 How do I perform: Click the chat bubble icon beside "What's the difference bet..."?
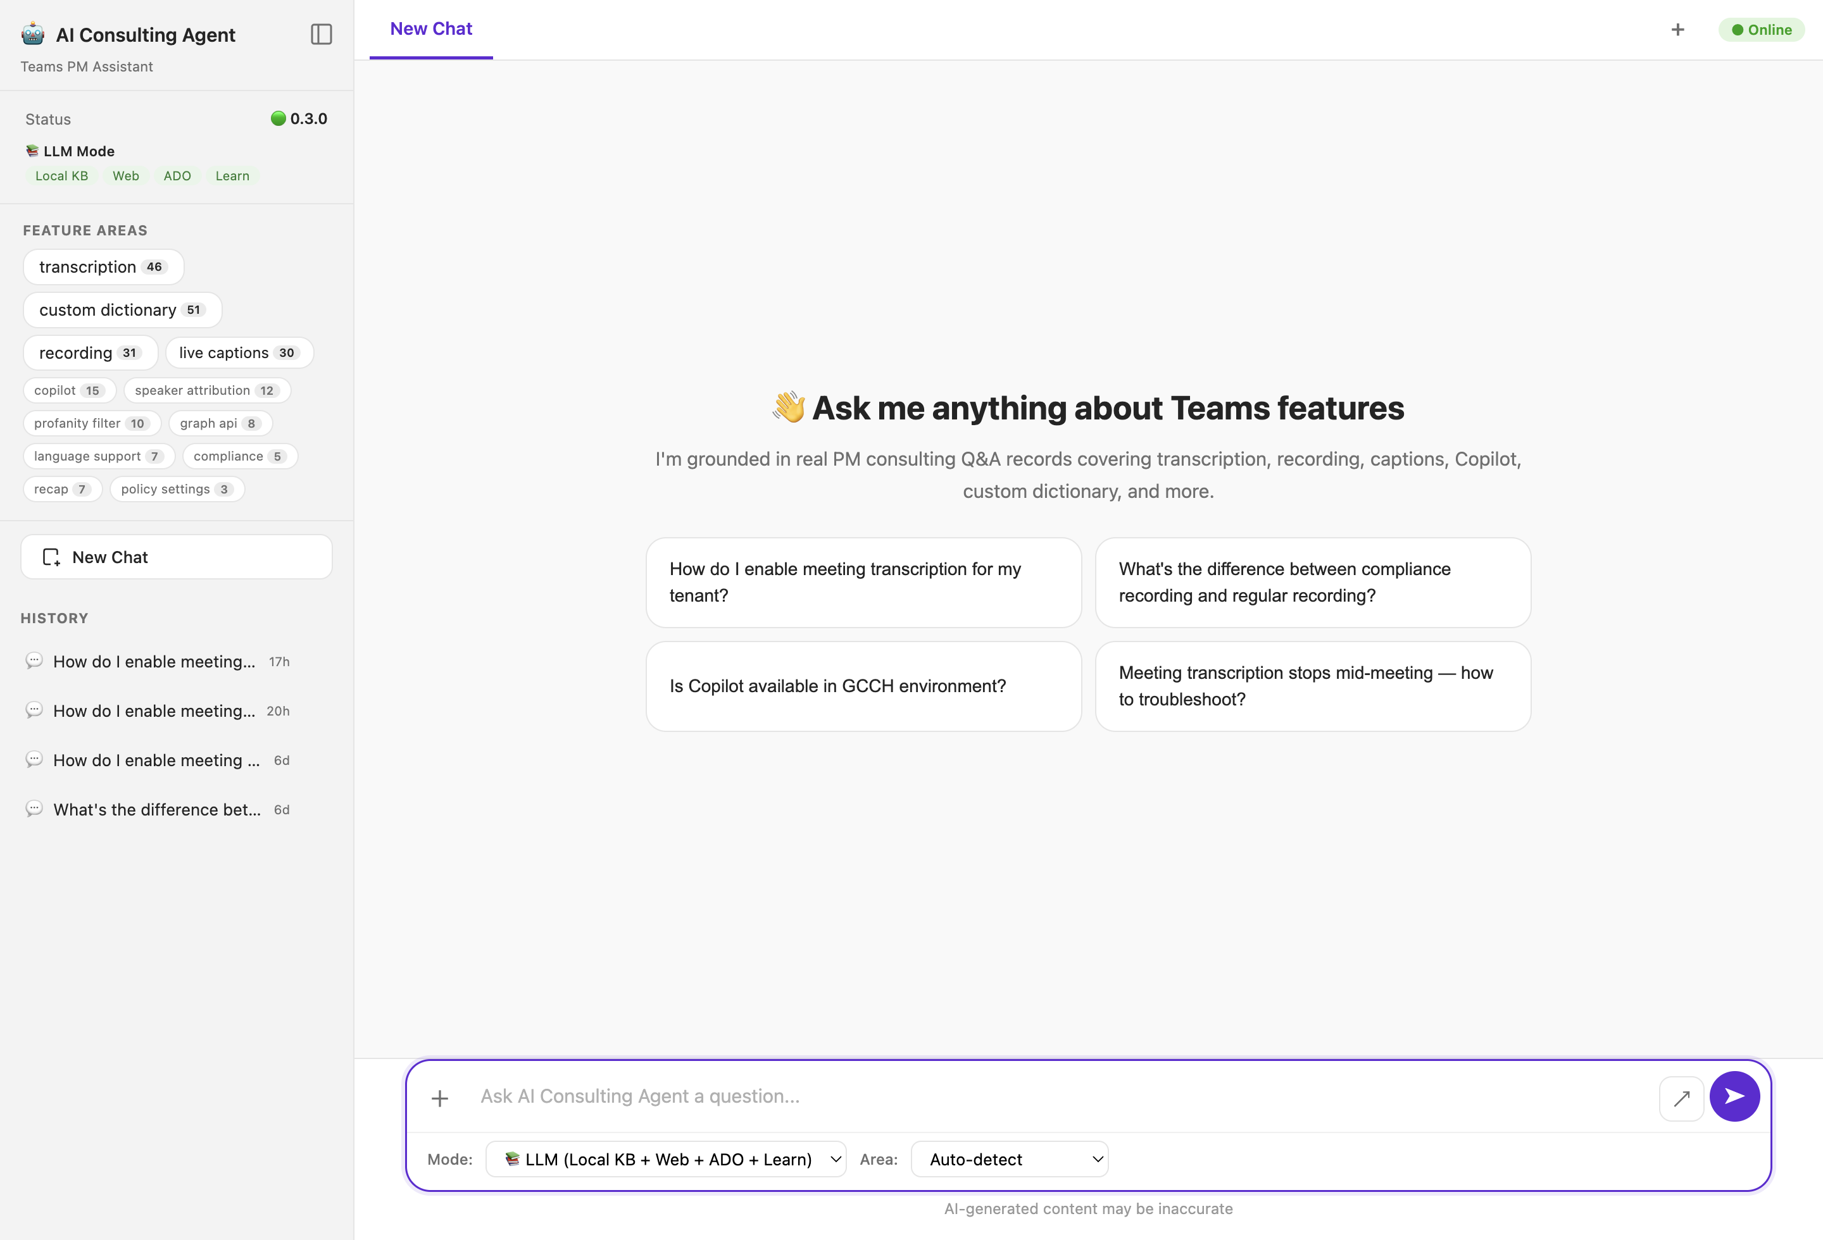coord(34,809)
